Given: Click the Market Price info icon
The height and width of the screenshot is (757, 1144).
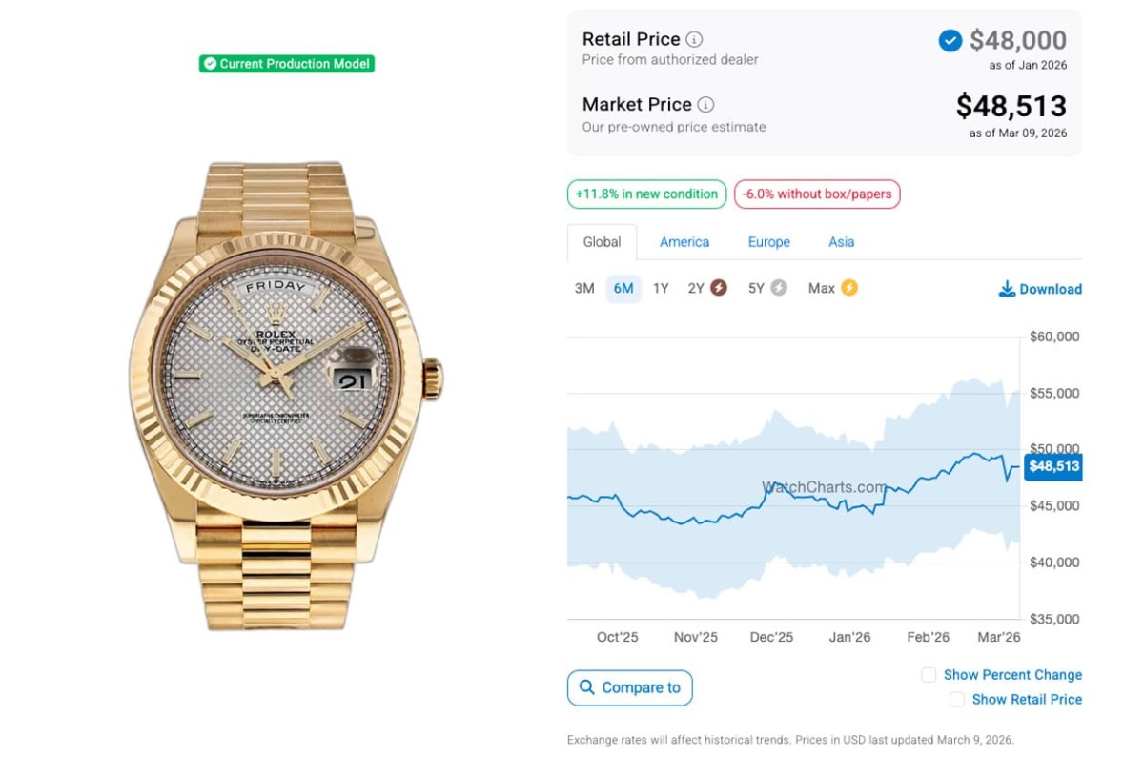Looking at the screenshot, I should pyautogui.click(x=705, y=105).
